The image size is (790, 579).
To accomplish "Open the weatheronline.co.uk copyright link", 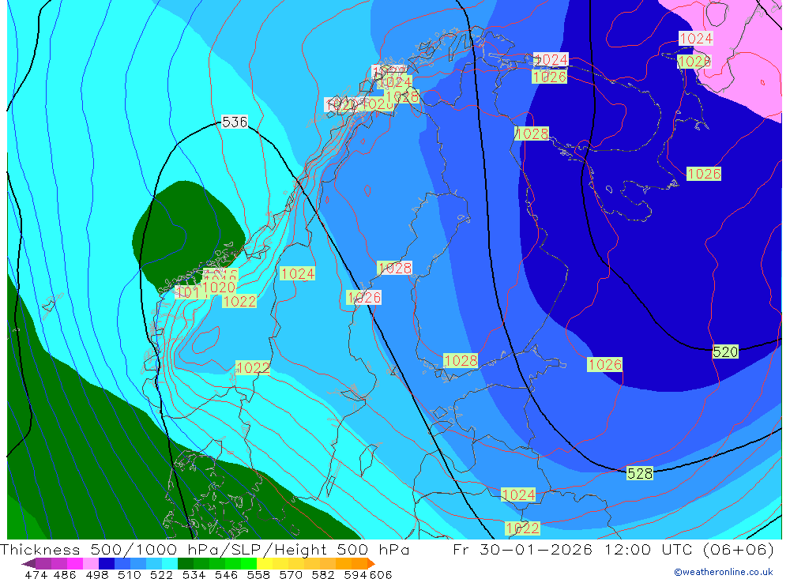I will pos(723,572).
